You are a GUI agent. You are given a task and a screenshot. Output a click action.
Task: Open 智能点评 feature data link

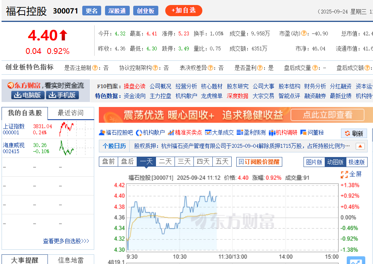289,96
